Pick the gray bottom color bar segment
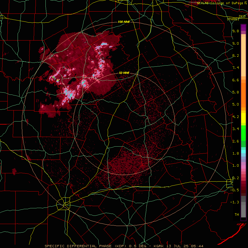 pos(243,212)
